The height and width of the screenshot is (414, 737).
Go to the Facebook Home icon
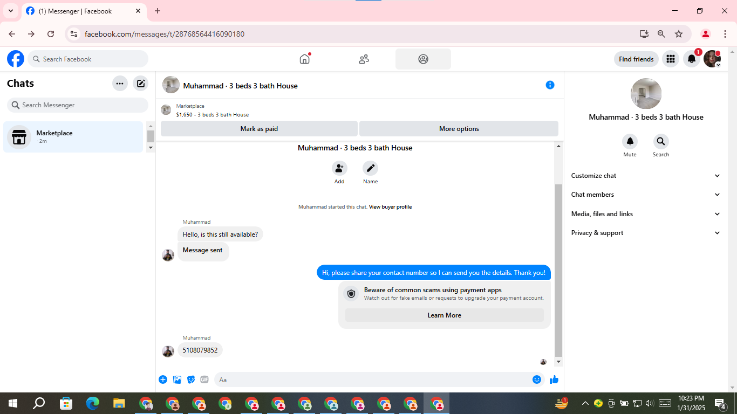pyautogui.click(x=305, y=59)
